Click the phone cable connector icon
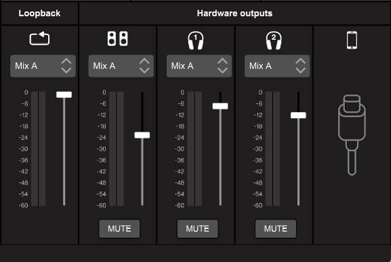 pyautogui.click(x=352, y=135)
